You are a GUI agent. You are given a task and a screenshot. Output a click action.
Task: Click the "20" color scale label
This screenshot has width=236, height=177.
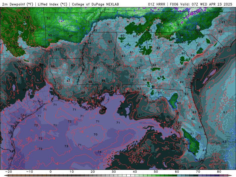[x=93, y=172]
